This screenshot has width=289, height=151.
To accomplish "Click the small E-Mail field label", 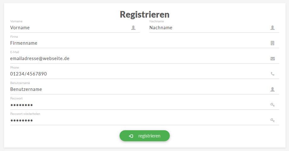I will pyautogui.click(x=14, y=52).
